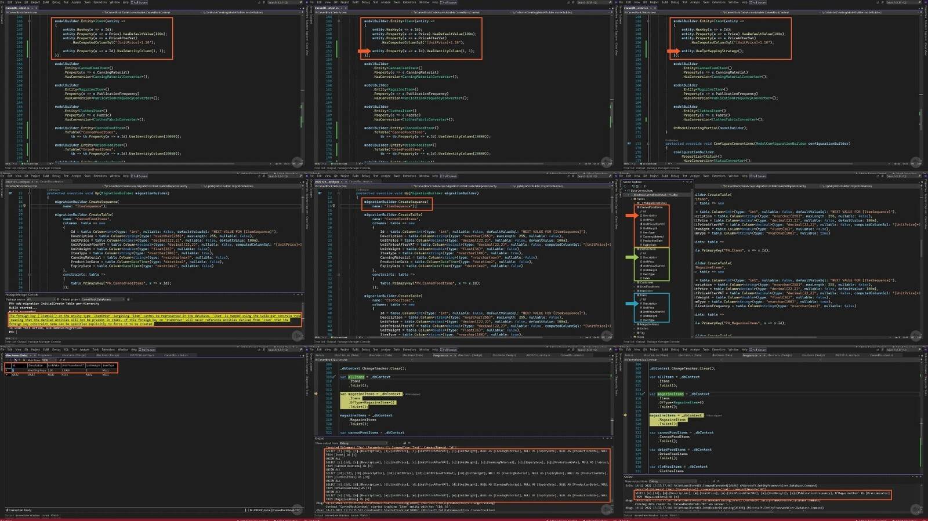The width and height of the screenshot is (928, 521).
Task: Click Description column header in data grid
Action: pos(37,365)
